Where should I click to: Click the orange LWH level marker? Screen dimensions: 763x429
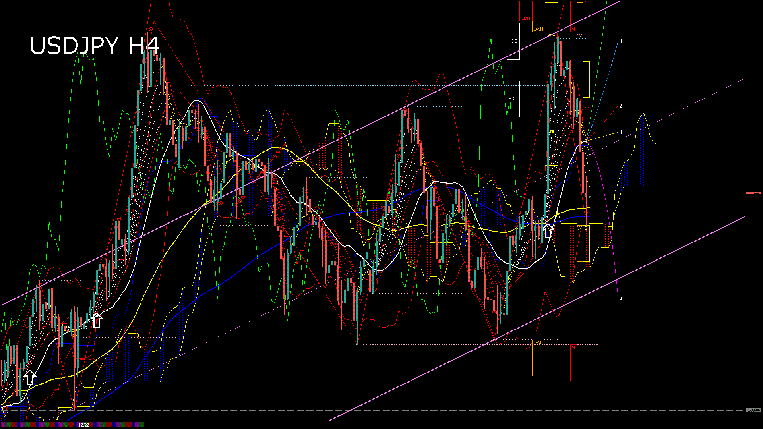click(539, 29)
